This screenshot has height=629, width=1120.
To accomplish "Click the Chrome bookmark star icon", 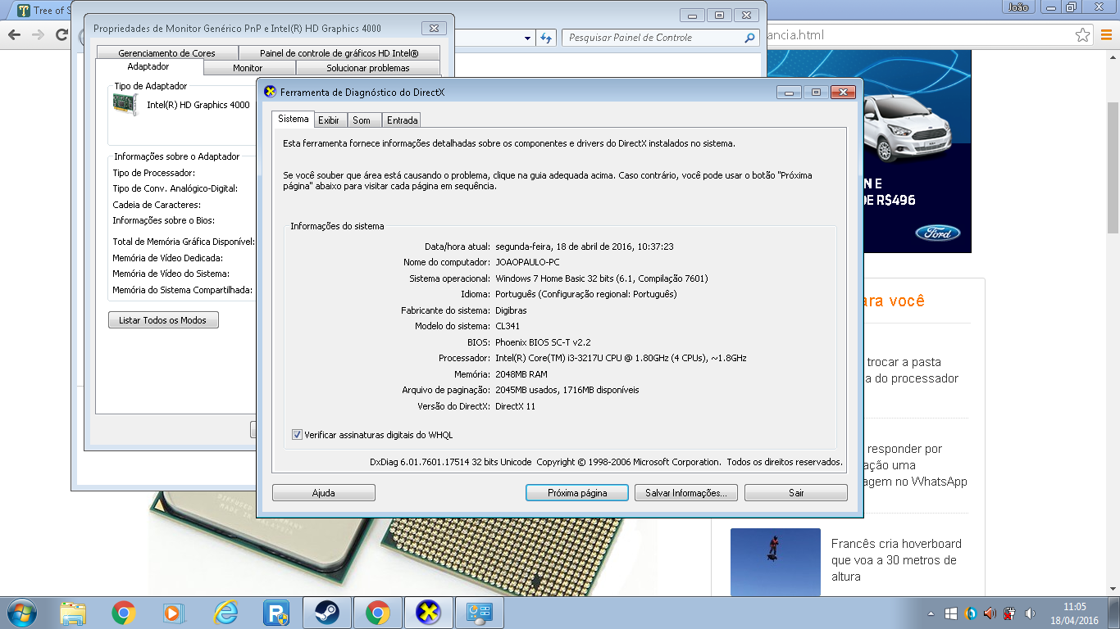I will pos(1082,35).
